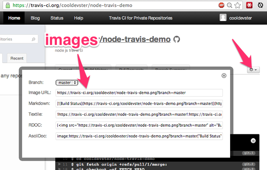Click 'node js travis ci' description text
The image size is (267, 170).
tap(69, 50)
